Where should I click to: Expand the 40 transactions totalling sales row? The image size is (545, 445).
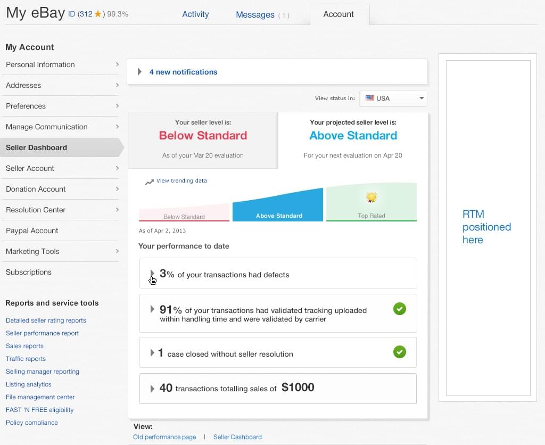[x=152, y=389]
